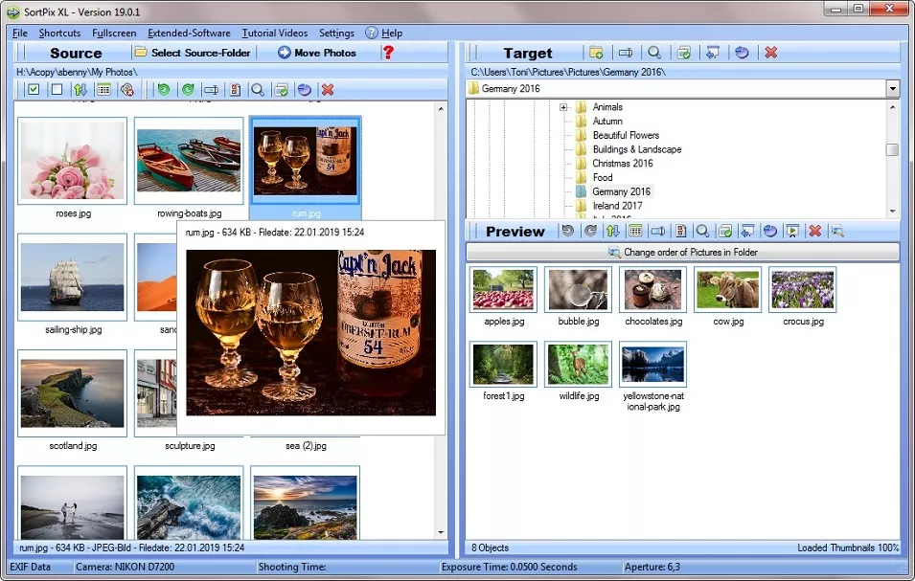Viewport: 915px width, 581px height.
Task: Click Preview rotate left gray arrow
Action: coord(568,232)
